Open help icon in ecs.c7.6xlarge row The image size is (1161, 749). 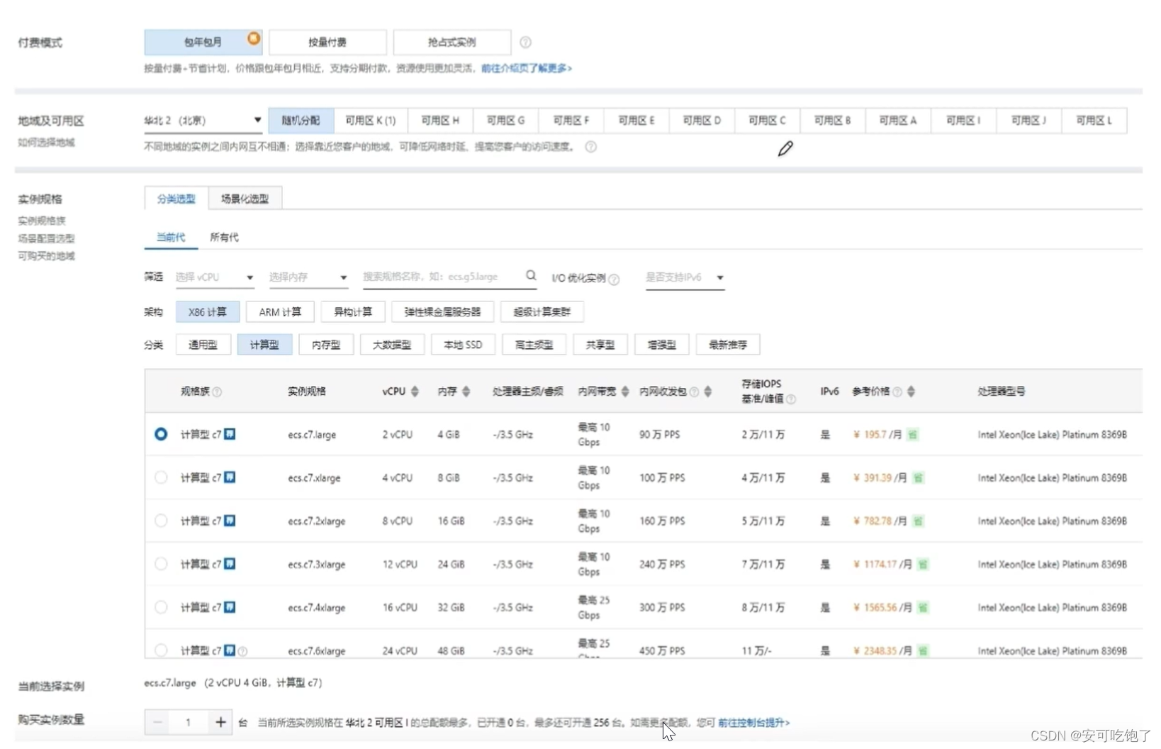coord(242,651)
